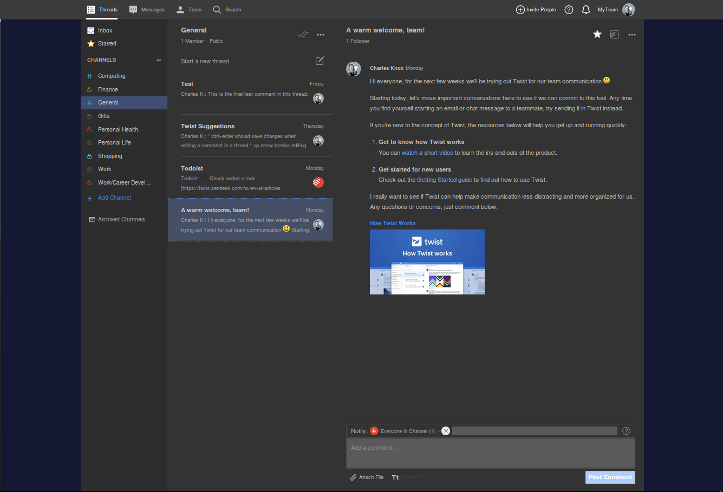Screen dimensions: 723x492
Task: Select the Finance channel
Action: point(124,89)
